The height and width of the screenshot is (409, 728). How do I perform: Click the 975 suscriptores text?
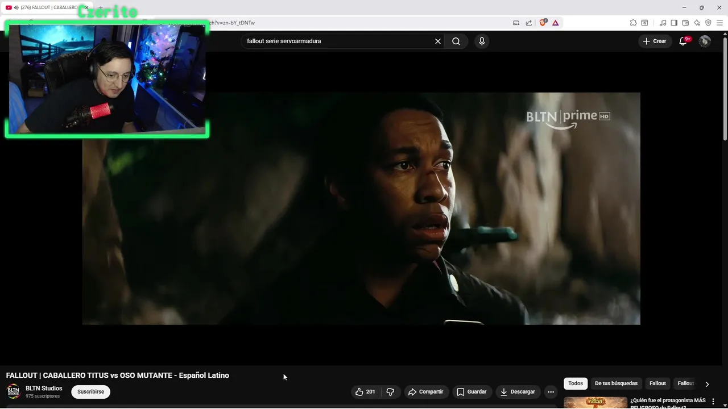coord(43,396)
